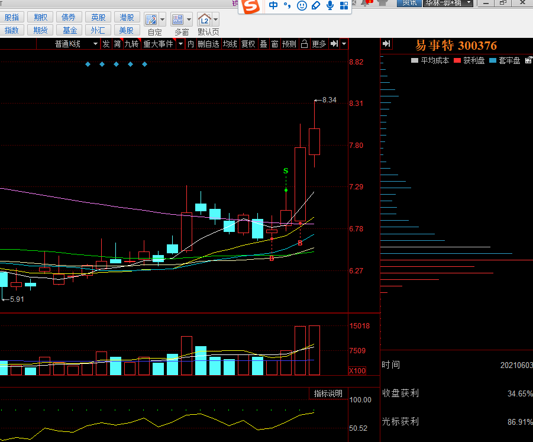Switch to 英股 market tab

[98, 17]
